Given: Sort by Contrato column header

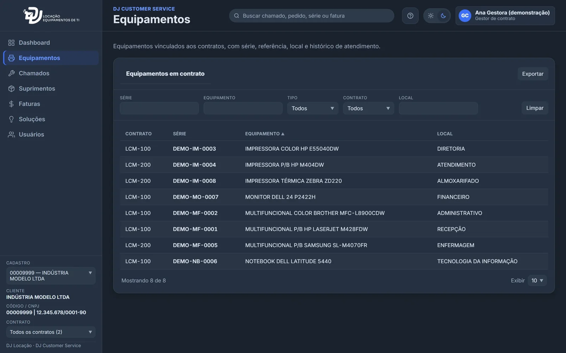Looking at the screenshot, I should [138, 134].
